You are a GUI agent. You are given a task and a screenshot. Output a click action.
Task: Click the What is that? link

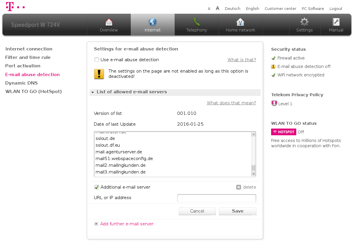pos(242,60)
